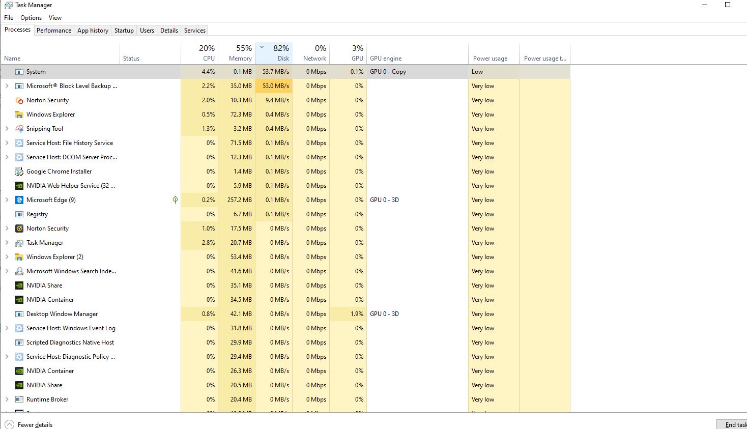The width and height of the screenshot is (747, 429).
Task: Click the Service Host Windows Event Log icon
Action: 19,328
